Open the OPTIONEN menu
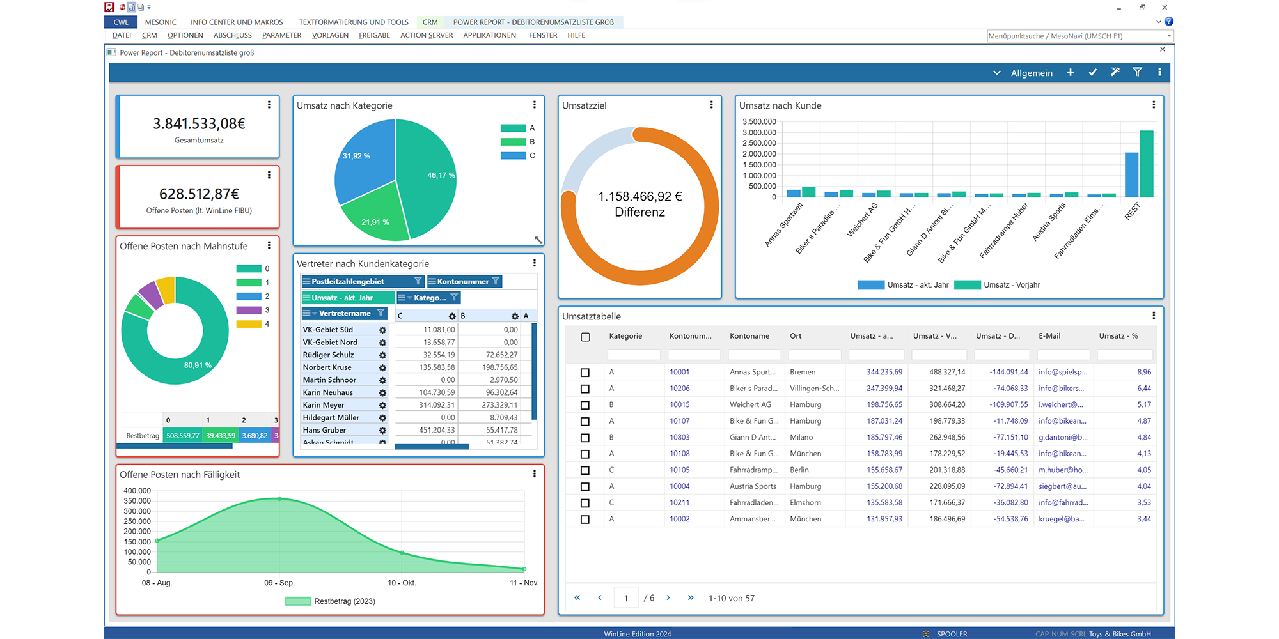1279x639 pixels. coord(185,36)
